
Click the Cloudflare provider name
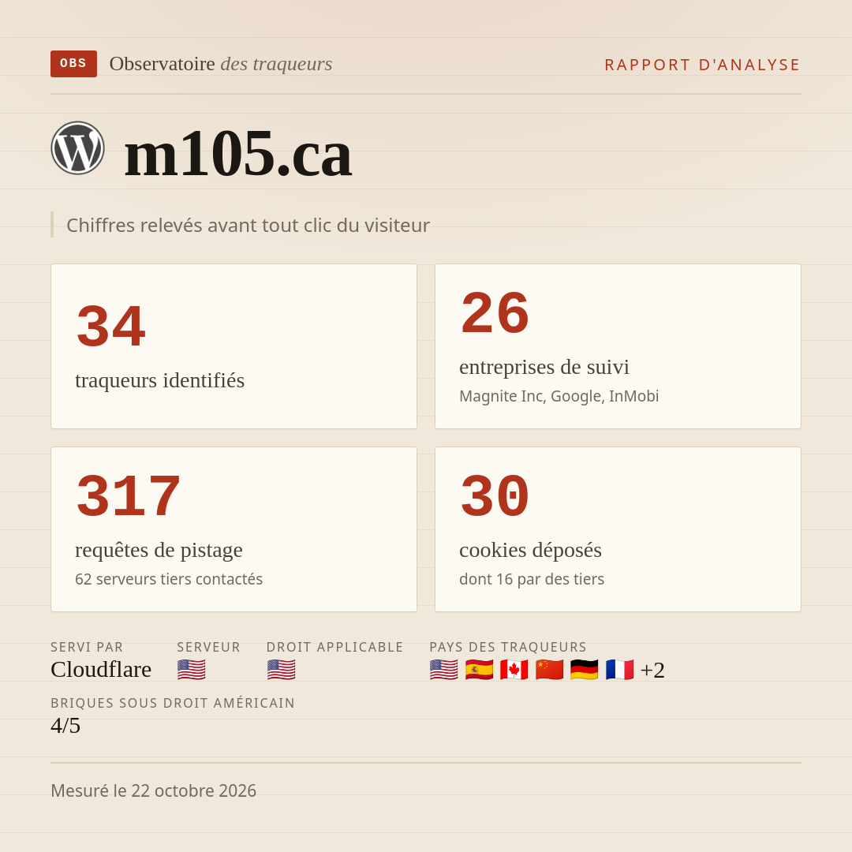coord(101,670)
